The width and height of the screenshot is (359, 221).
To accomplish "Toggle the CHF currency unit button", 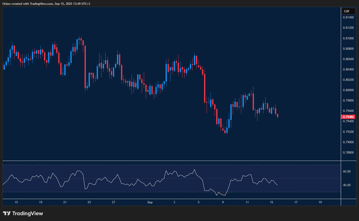I will pos(349,11).
